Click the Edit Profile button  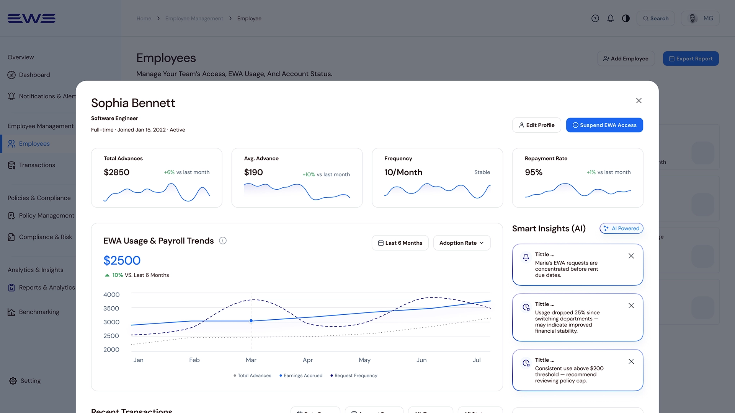pos(536,125)
